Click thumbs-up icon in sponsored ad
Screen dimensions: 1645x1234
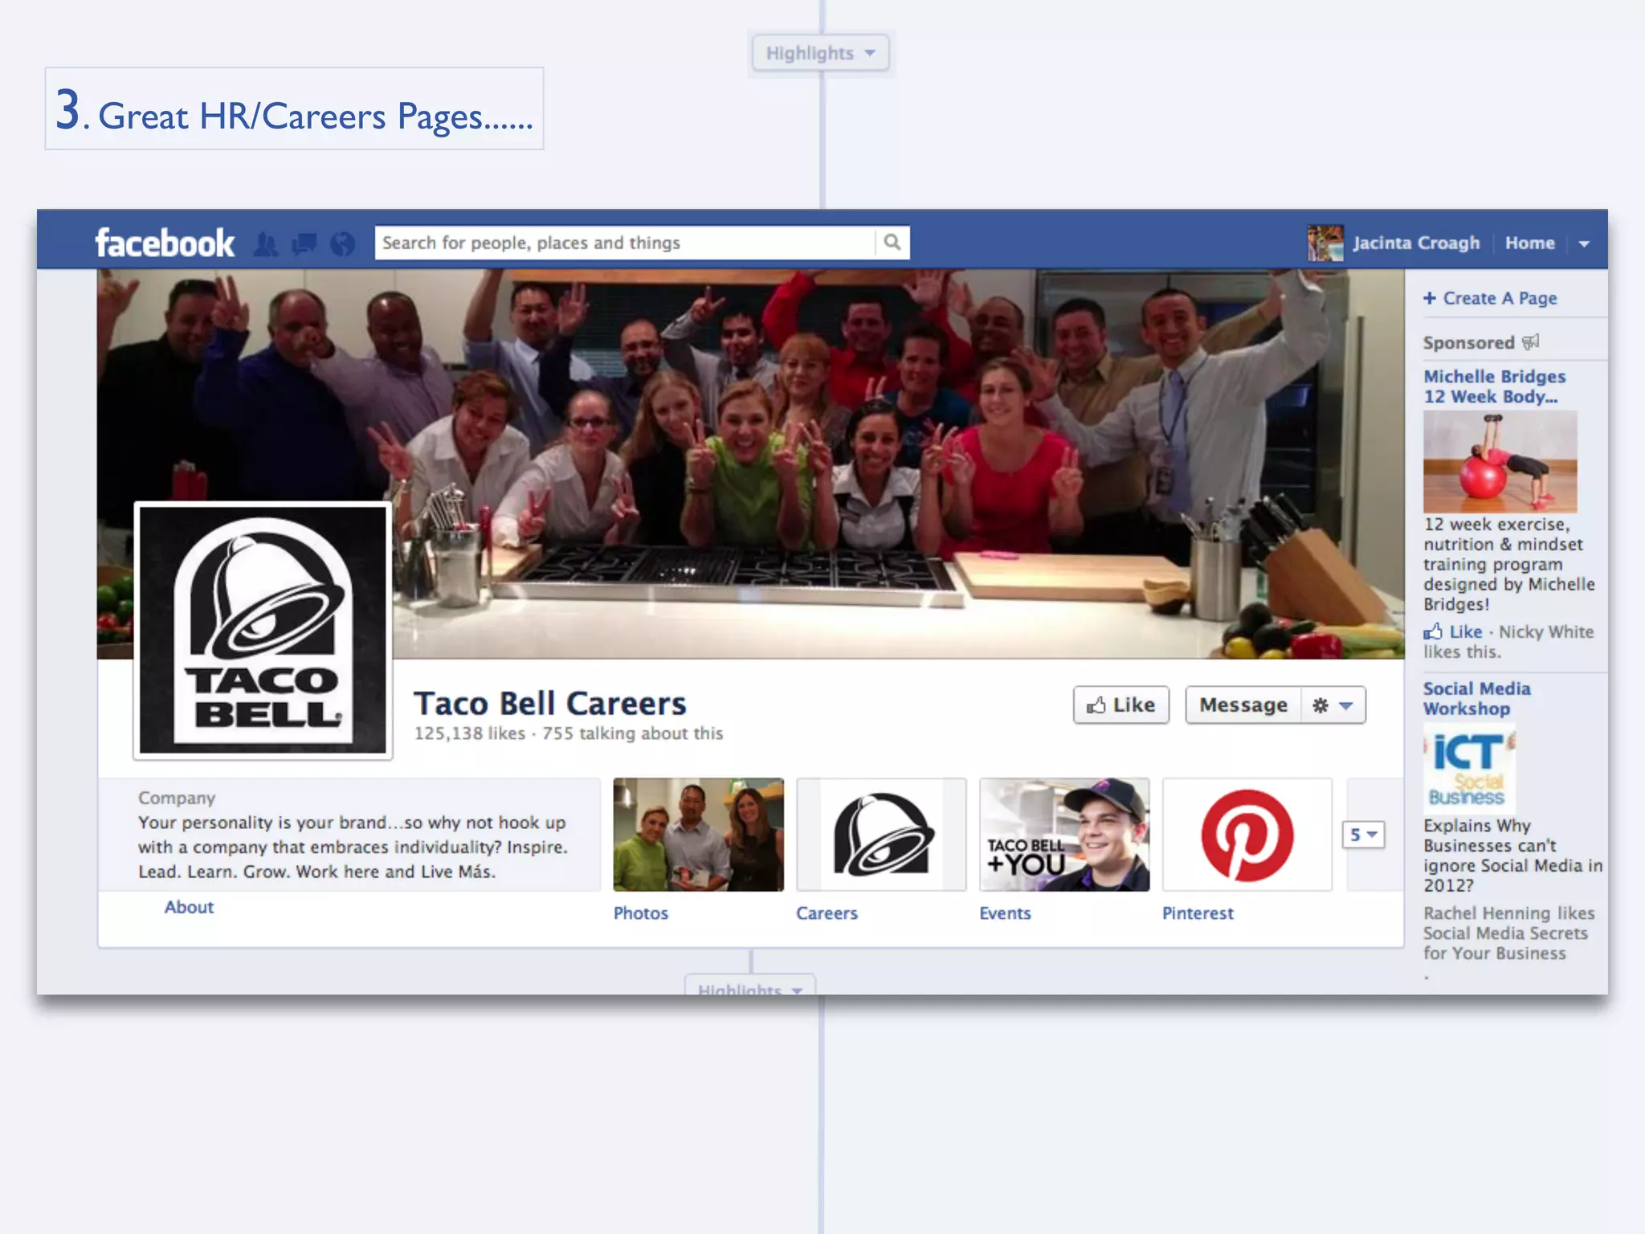pos(1433,631)
